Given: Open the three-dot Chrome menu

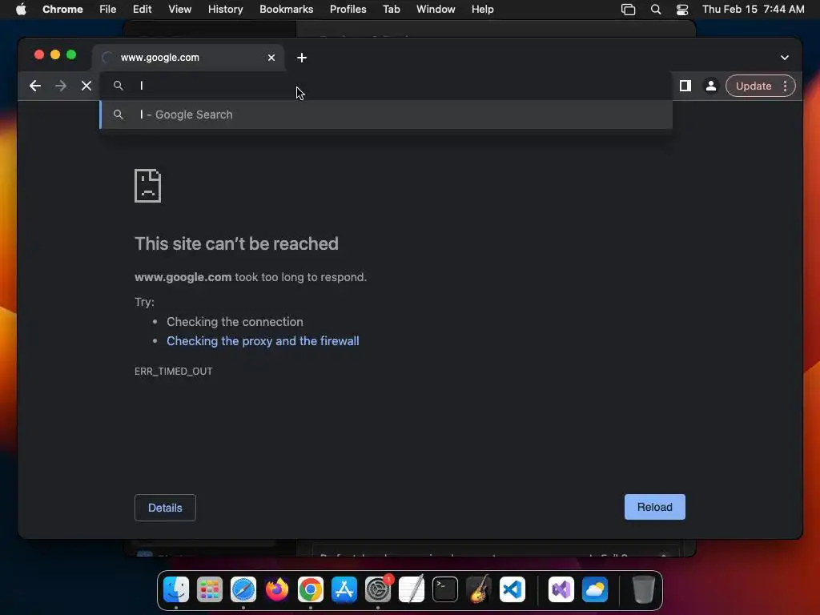Looking at the screenshot, I should tap(785, 86).
